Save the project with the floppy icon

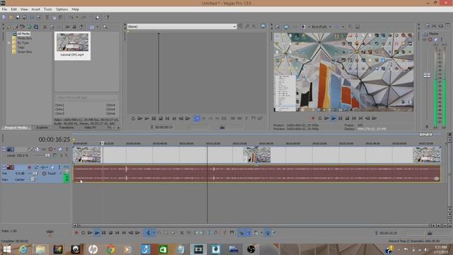pyautogui.click(x=18, y=17)
